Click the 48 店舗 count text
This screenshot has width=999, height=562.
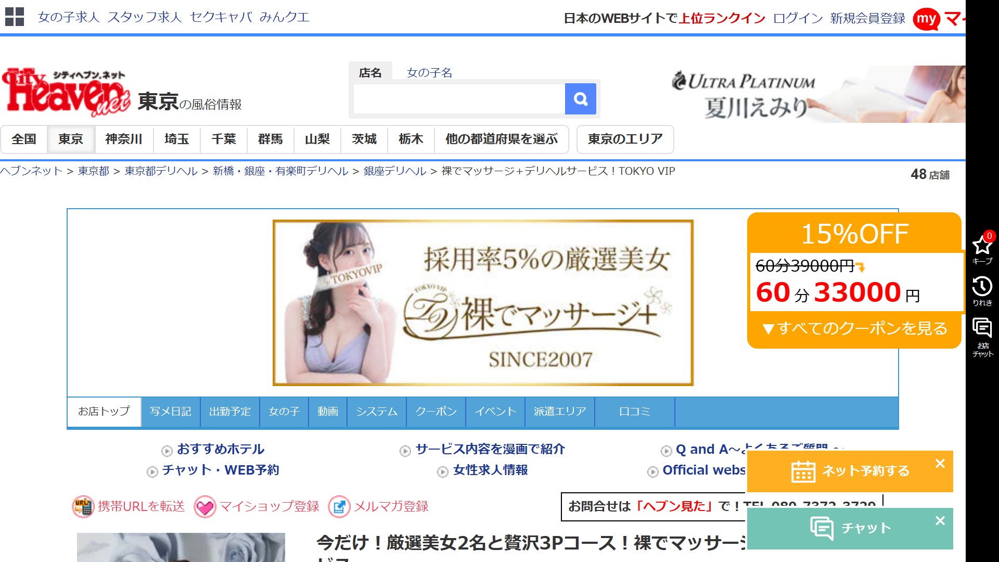(x=930, y=175)
